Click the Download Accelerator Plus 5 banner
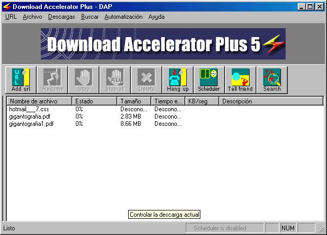The height and width of the screenshot is (235, 327). pyautogui.click(x=163, y=44)
